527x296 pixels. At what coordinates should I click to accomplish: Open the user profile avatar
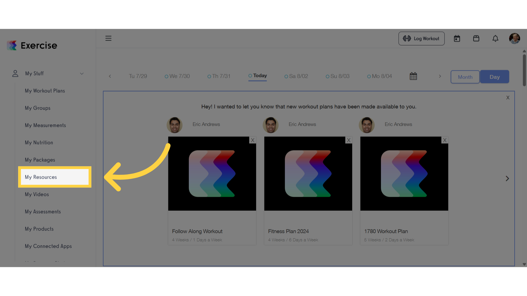(x=515, y=39)
